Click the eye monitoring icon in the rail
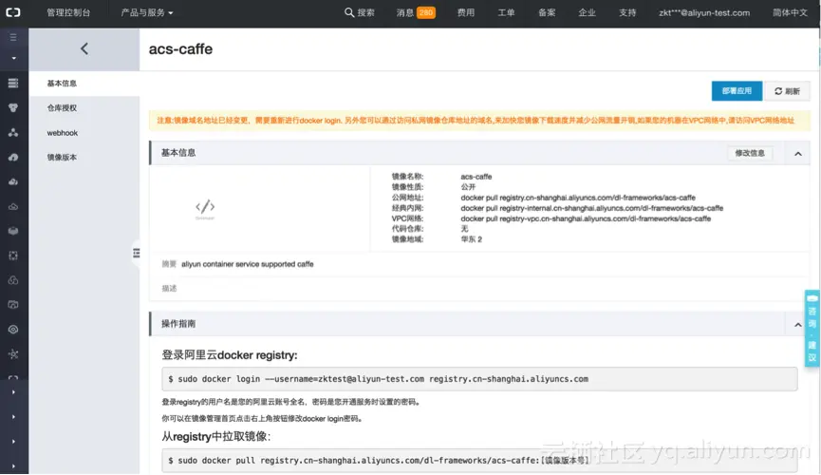This screenshot has height=475, width=821. pyautogui.click(x=13, y=330)
